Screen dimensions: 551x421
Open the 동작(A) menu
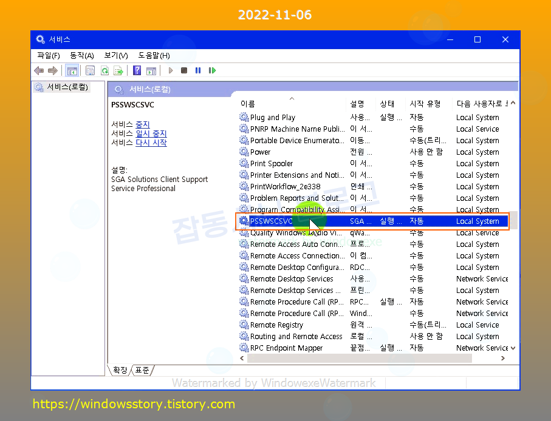pos(82,55)
